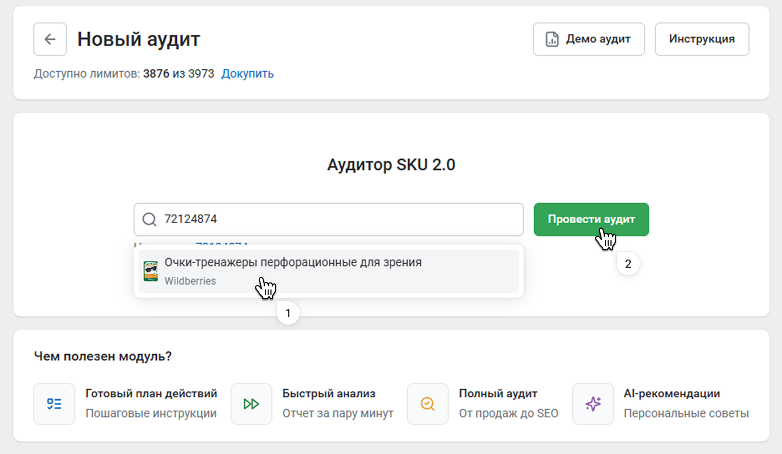Click the report icon in Демо аудит

click(x=552, y=39)
